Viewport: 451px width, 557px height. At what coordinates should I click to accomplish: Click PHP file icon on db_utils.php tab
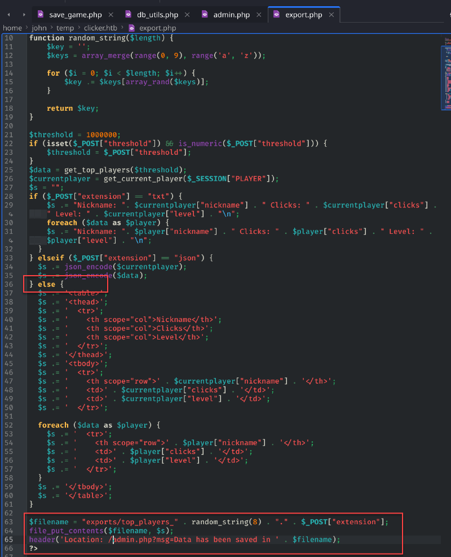point(129,14)
